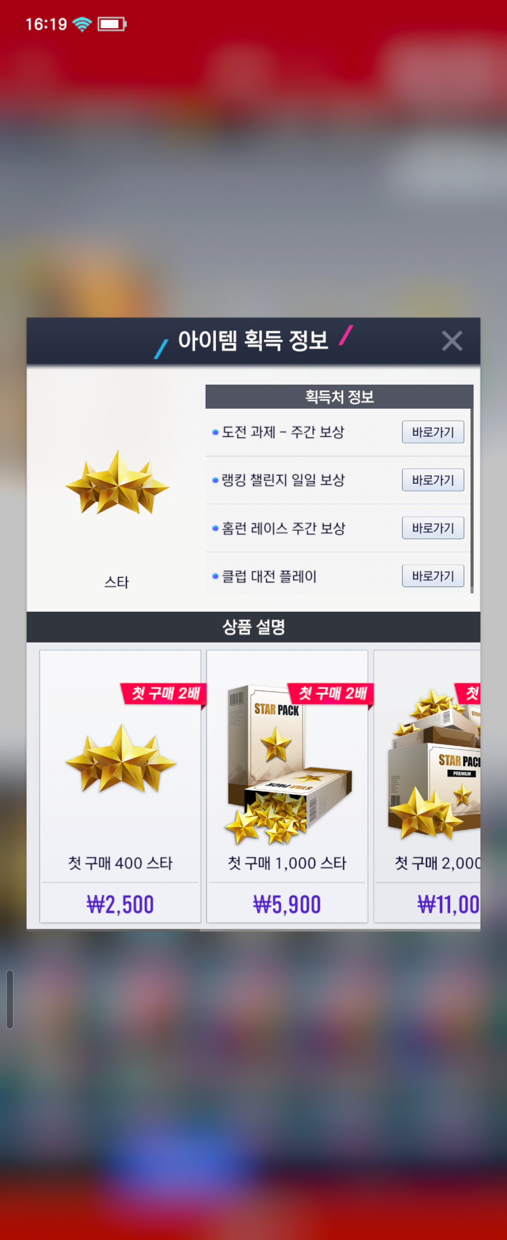Tap the Wi-Fi icon in status bar

pyautogui.click(x=82, y=23)
